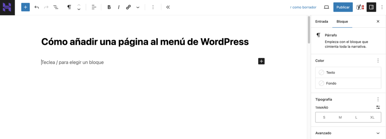This screenshot has width=386, height=139.
Task: Move block up arrow
Action: pyautogui.click(x=79, y=5)
